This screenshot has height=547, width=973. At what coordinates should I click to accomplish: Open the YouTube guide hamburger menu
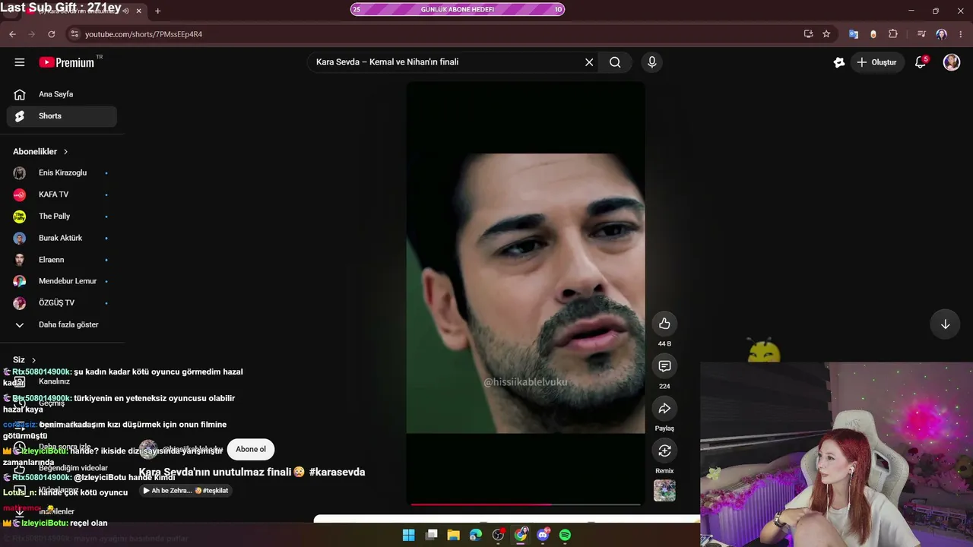(20, 62)
